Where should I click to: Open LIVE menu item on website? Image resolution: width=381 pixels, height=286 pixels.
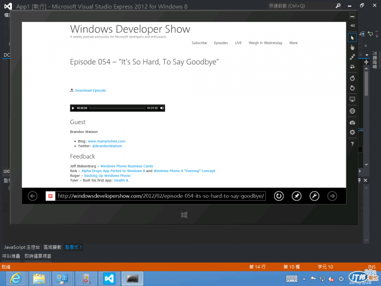point(238,43)
